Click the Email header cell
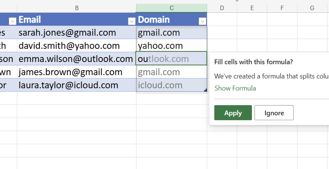The image size is (329, 169). click(x=77, y=20)
